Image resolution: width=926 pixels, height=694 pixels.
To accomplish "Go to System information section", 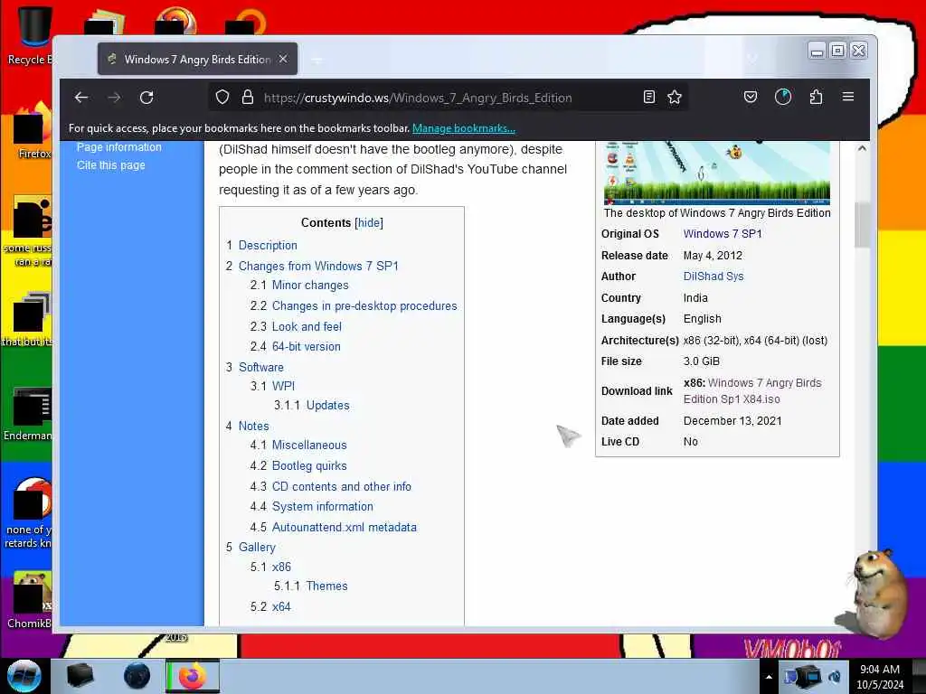I will click(323, 506).
